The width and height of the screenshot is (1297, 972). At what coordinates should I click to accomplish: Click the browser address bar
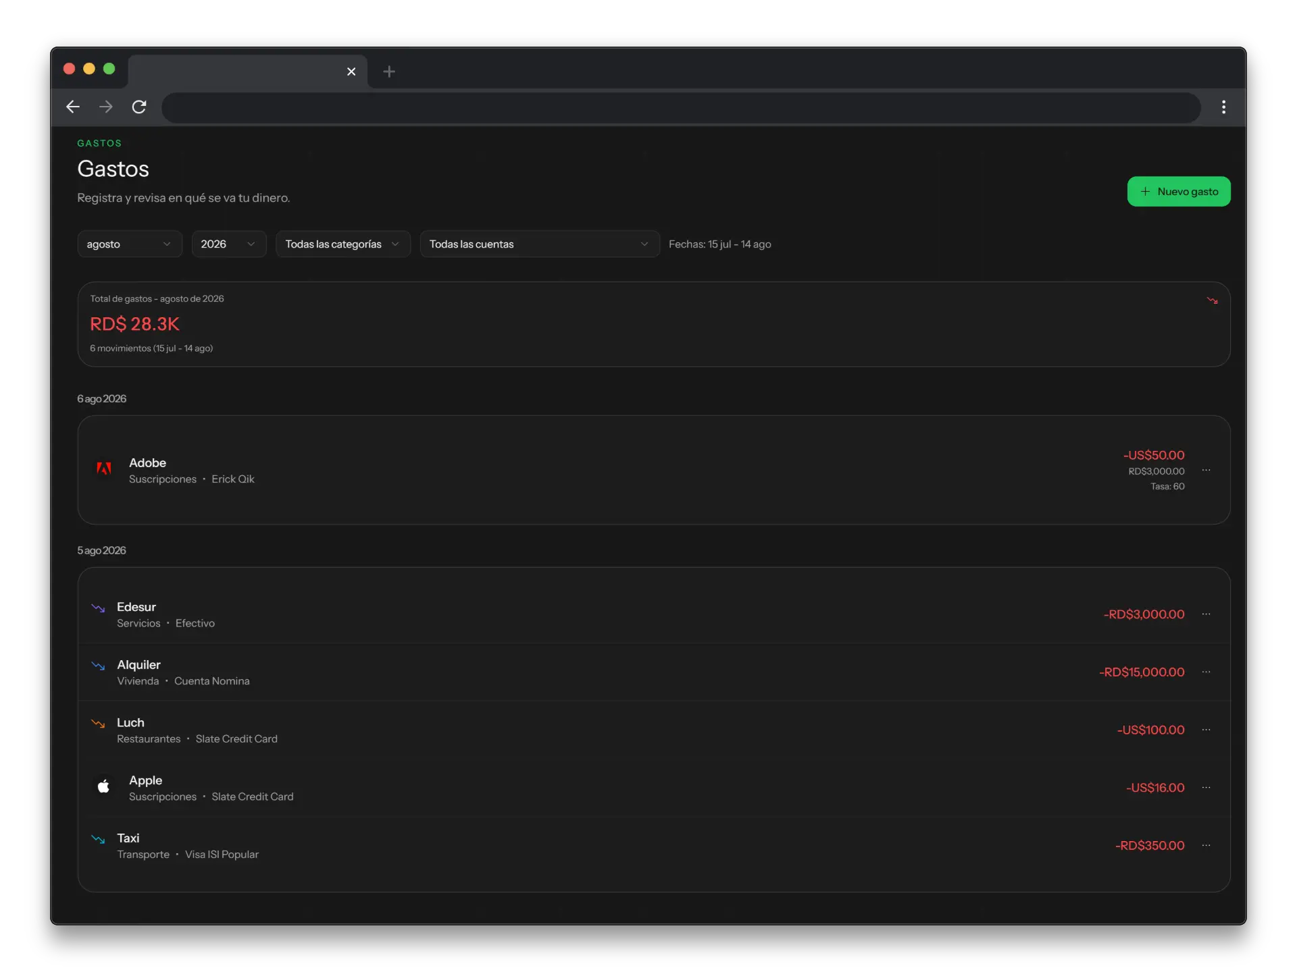[681, 107]
